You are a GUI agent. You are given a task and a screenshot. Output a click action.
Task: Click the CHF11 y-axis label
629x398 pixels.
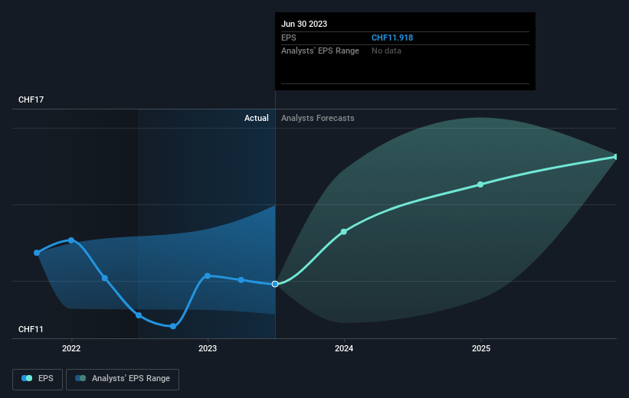[31, 329]
